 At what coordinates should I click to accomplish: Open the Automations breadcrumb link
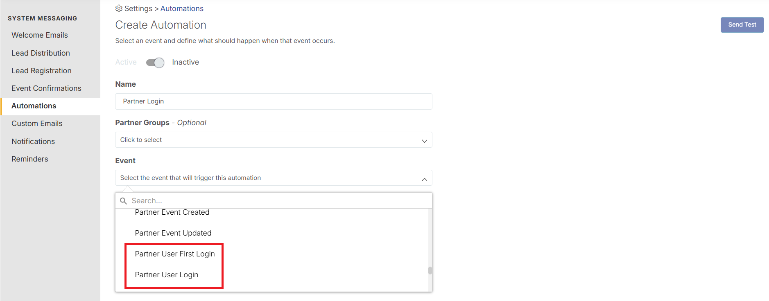click(x=182, y=9)
